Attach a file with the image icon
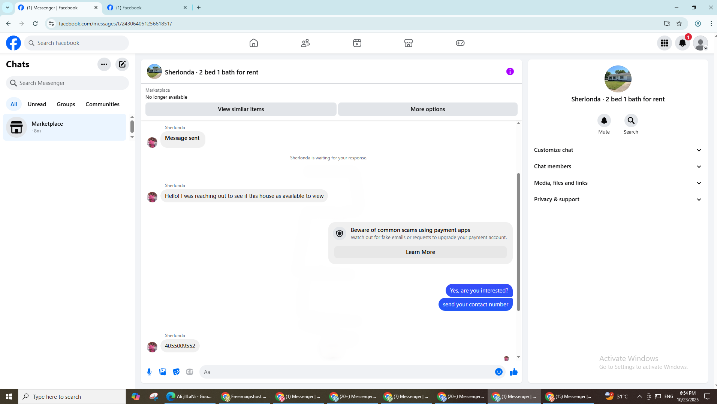The height and width of the screenshot is (404, 717). pos(163,372)
